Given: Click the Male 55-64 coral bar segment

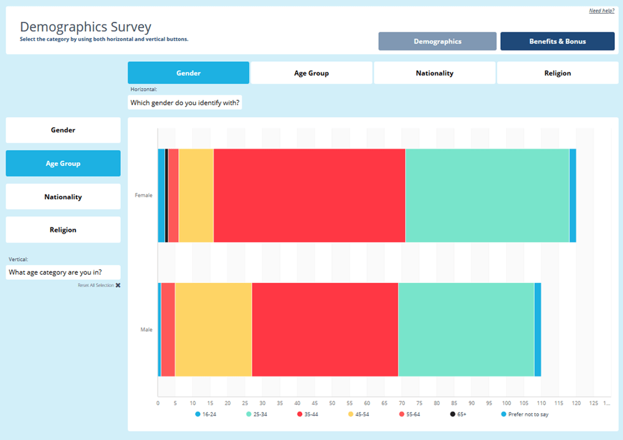Looking at the screenshot, I should point(168,330).
